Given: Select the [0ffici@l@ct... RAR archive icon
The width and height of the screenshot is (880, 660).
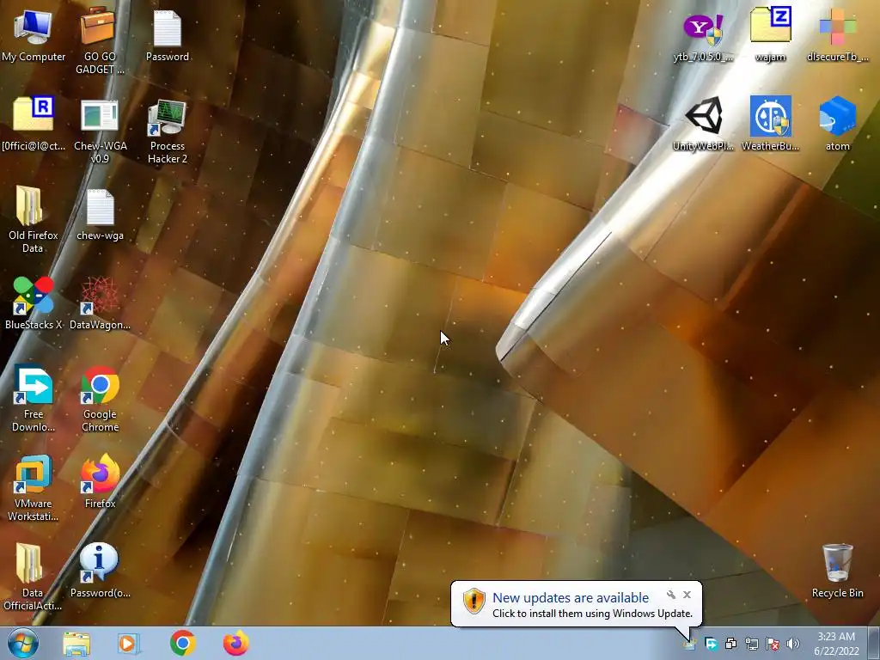Looking at the screenshot, I should (x=34, y=125).
